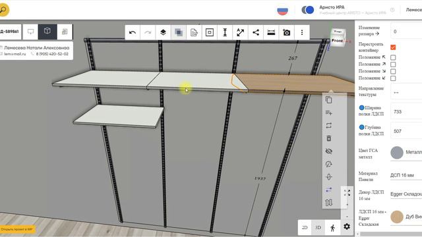The image size is (422, 237).
Task: Toggle the blue switch near Аристо ИРА
Action: (x=308, y=10)
